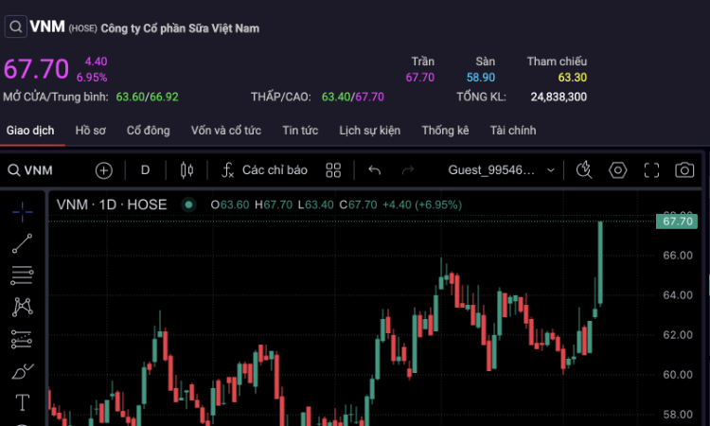
Task: Open the D timeframe interval dropdown
Action: coord(145,170)
